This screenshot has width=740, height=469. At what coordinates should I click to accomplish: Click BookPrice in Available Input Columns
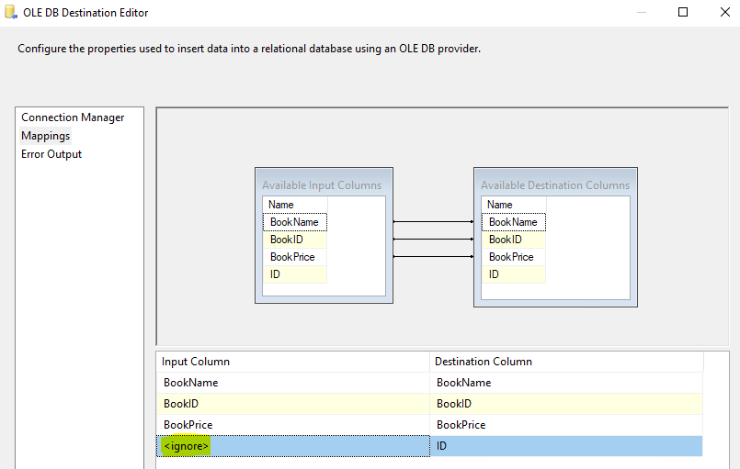pos(292,257)
